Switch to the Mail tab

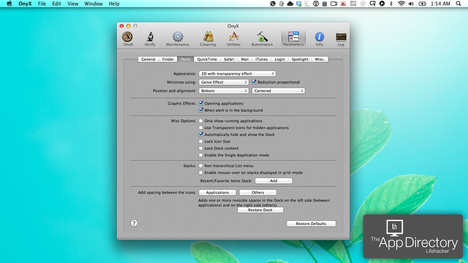245,59
